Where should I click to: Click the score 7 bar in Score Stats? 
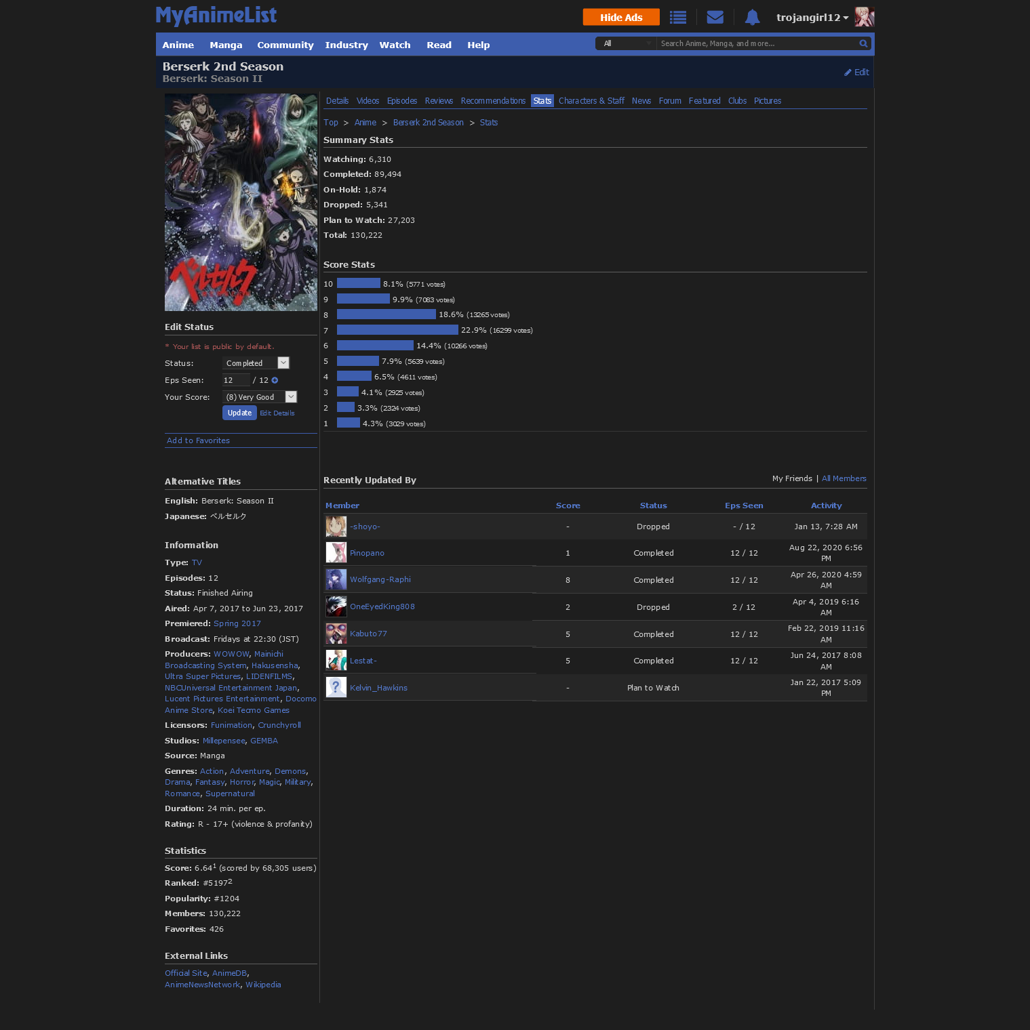[397, 330]
